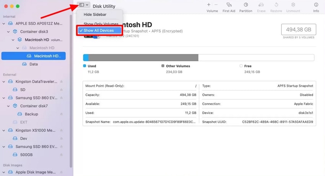Viewport: 325px width, 176px height.
Task: Click the white Free legend swatch
Action: tap(241, 66)
